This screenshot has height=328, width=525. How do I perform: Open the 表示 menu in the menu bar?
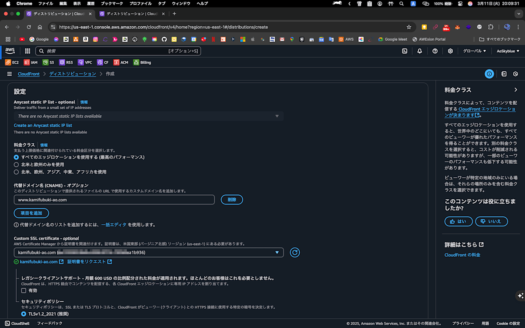pos(77,4)
